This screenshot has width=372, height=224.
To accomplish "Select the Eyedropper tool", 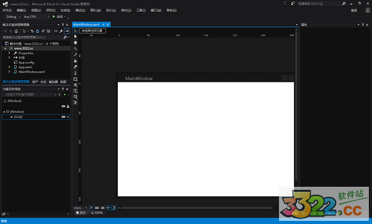I will click(x=76, y=55).
